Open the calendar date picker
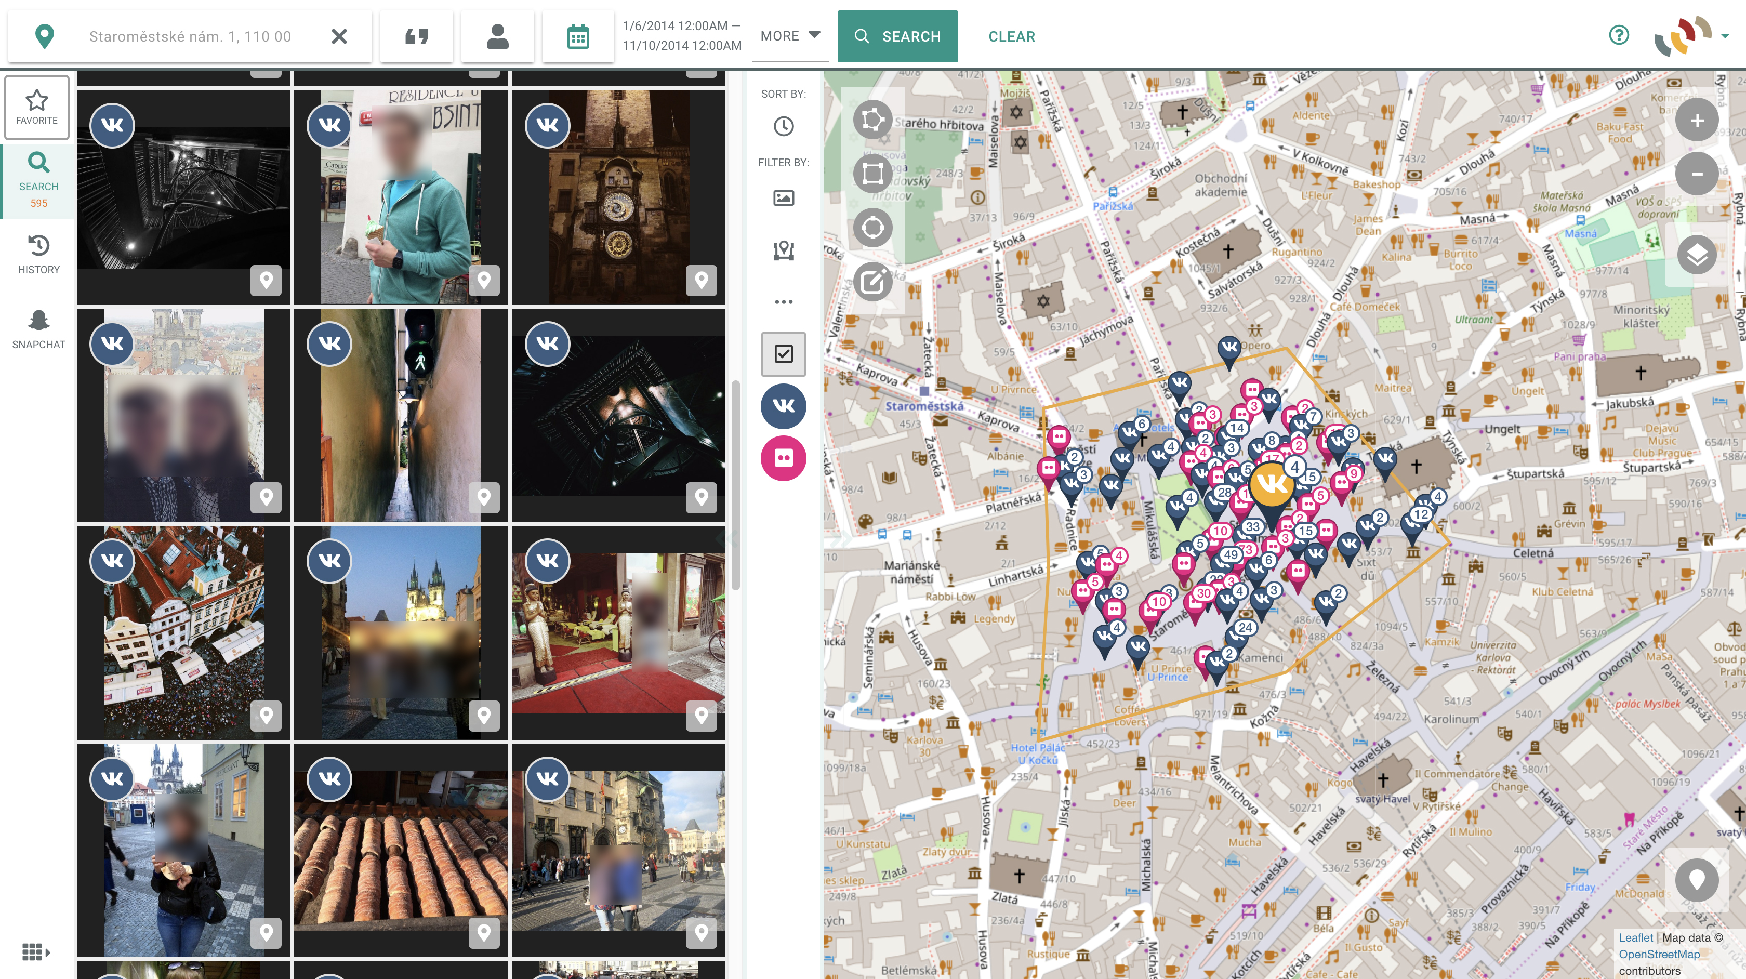The height and width of the screenshot is (979, 1746). [577, 36]
